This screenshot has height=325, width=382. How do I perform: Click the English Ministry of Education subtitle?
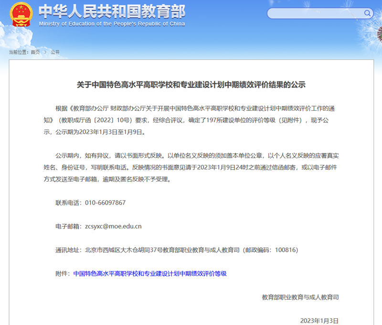point(112,24)
